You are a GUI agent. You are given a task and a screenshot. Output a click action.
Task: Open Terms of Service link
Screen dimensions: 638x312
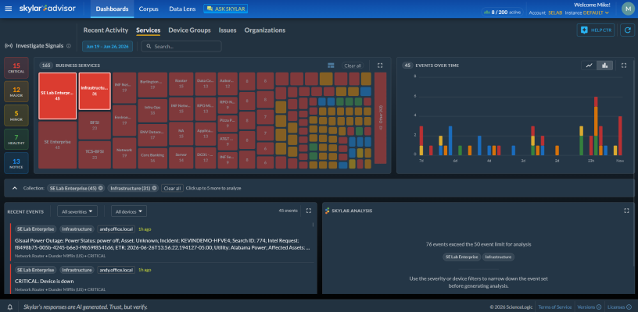(554, 307)
